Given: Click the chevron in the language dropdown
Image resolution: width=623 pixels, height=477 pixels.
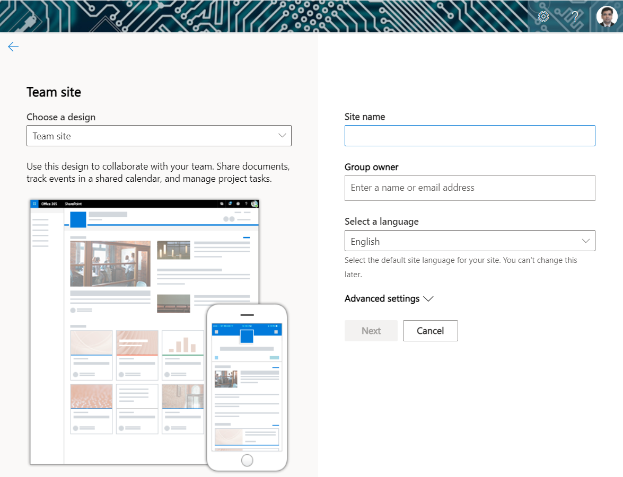Looking at the screenshot, I should (x=585, y=241).
